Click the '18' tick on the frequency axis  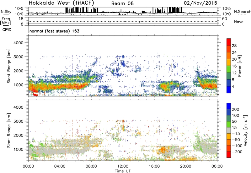tap(21, 19)
